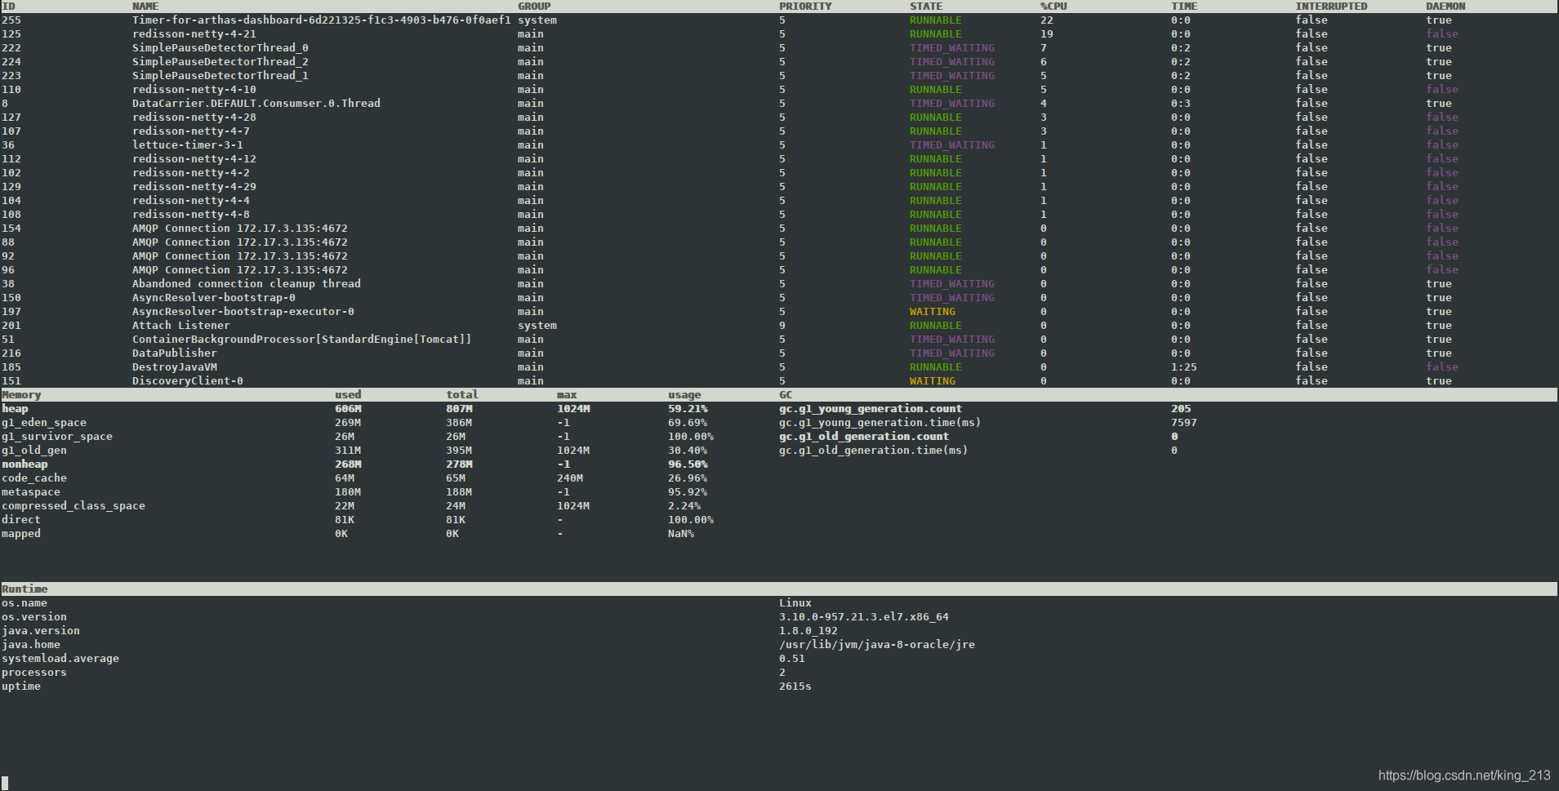Click mapped usage value NaN%
This screenshot has height=791, width=1559.
click(x=681, y=534)
